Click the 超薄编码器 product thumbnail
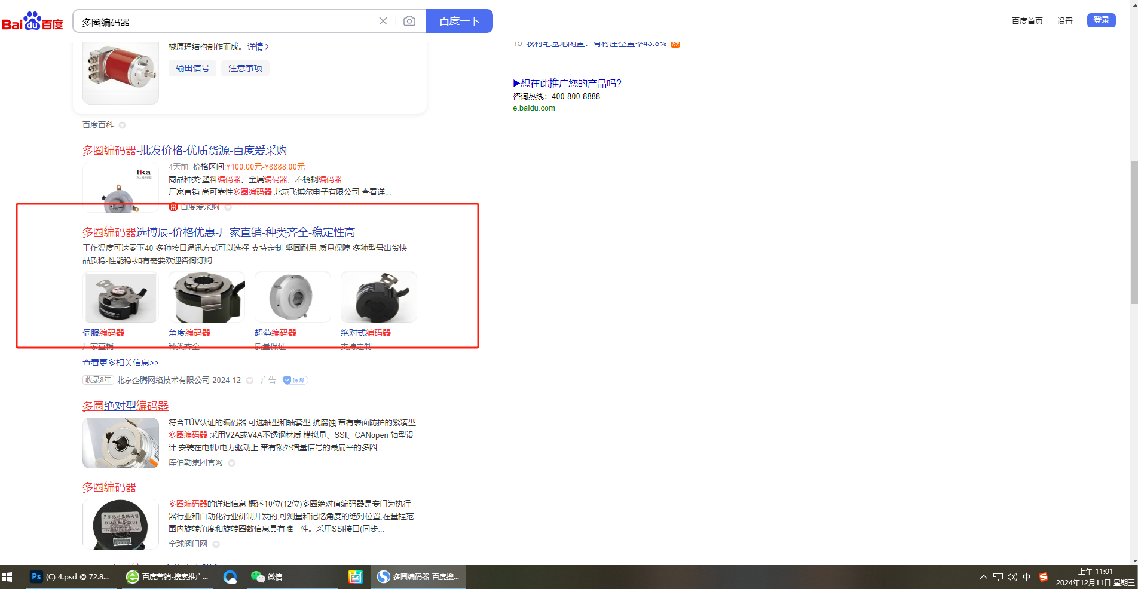This screenshot has width=1138, height=589. coord(293,297)
